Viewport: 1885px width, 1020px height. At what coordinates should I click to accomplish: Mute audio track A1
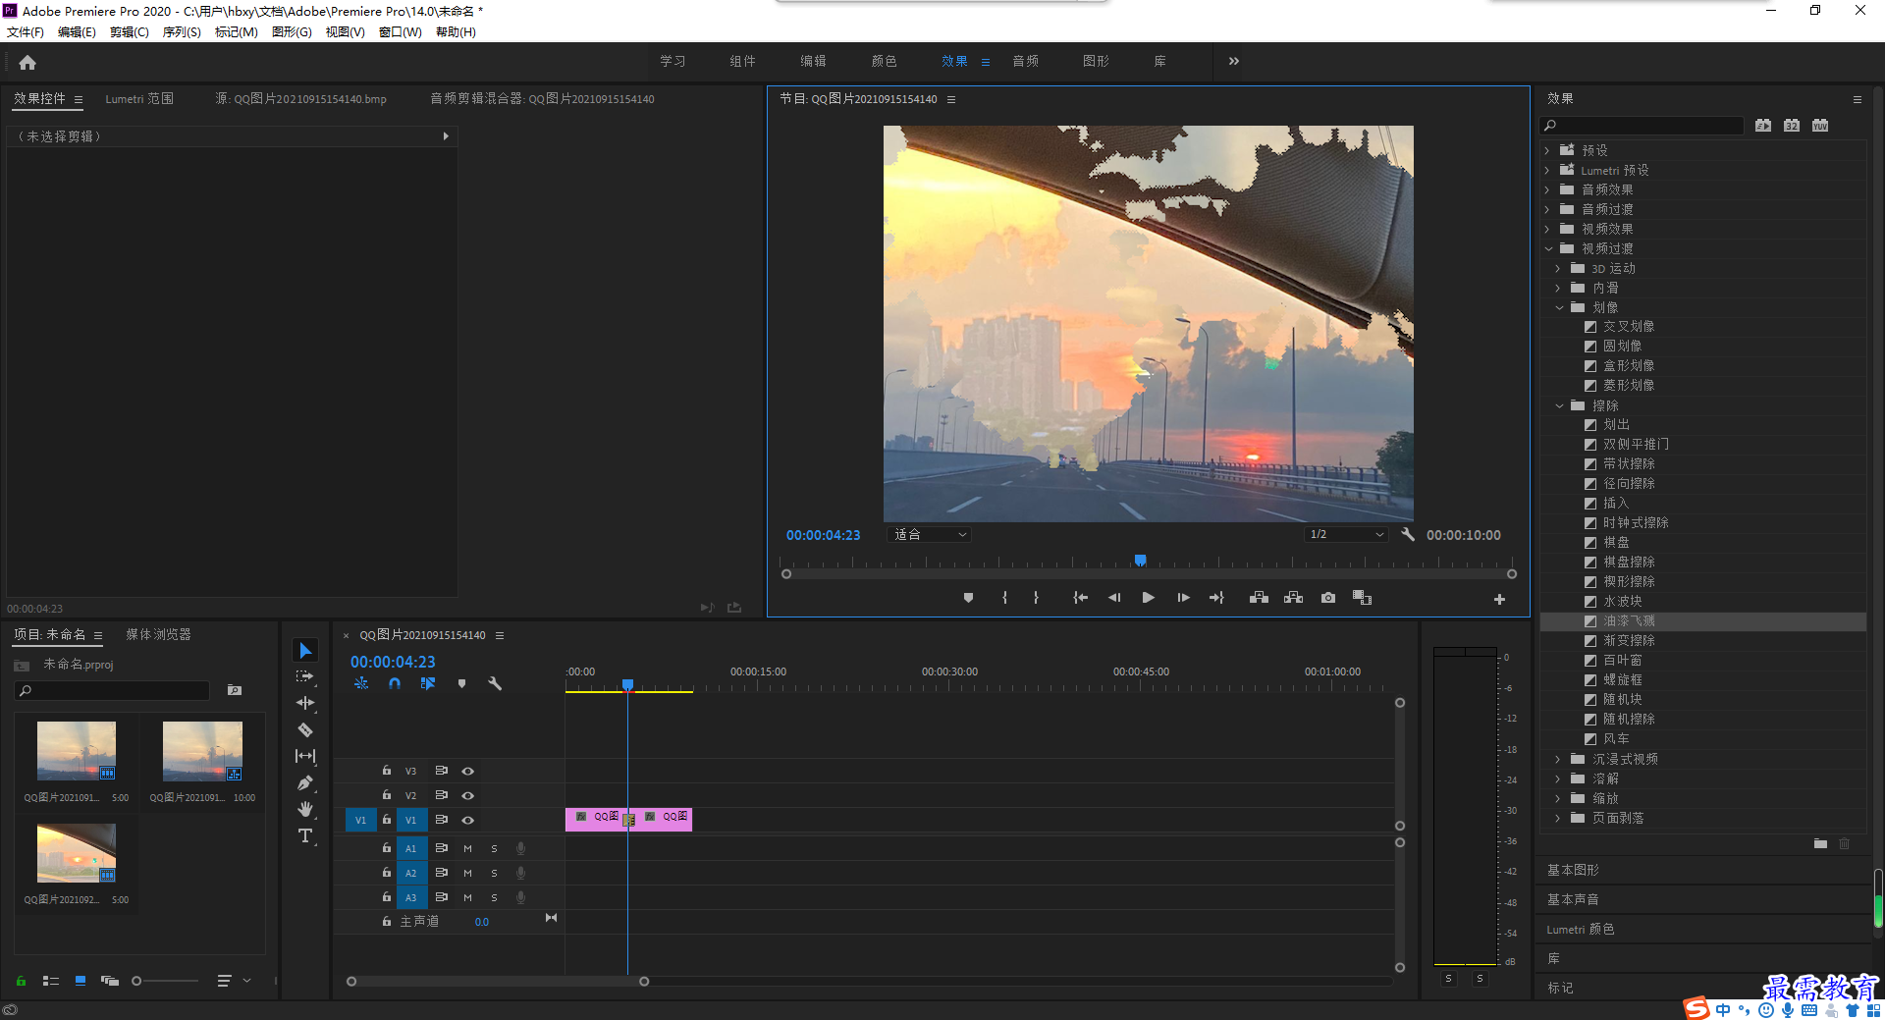467,848
